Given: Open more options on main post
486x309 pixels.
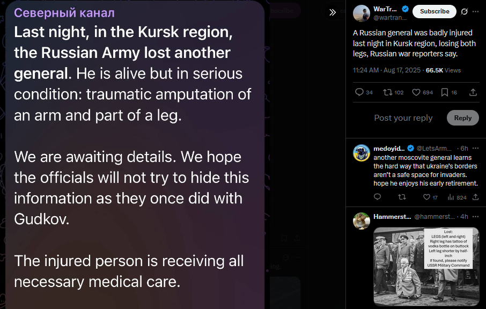Looking at the screenshot, I should (475, 11).
